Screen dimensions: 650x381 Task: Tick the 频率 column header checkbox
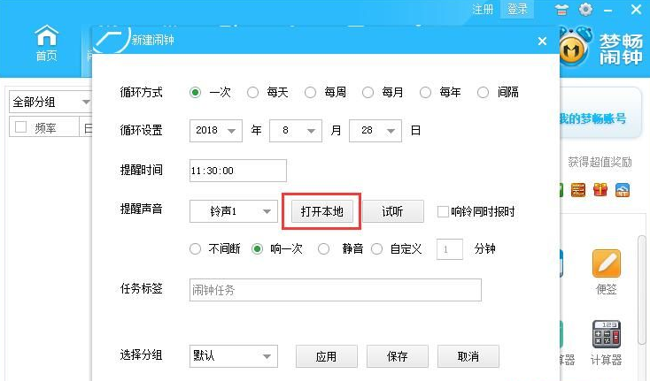click(x=20, y=127)
